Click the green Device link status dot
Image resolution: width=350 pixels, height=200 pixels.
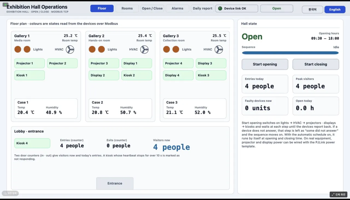(220, 8)
